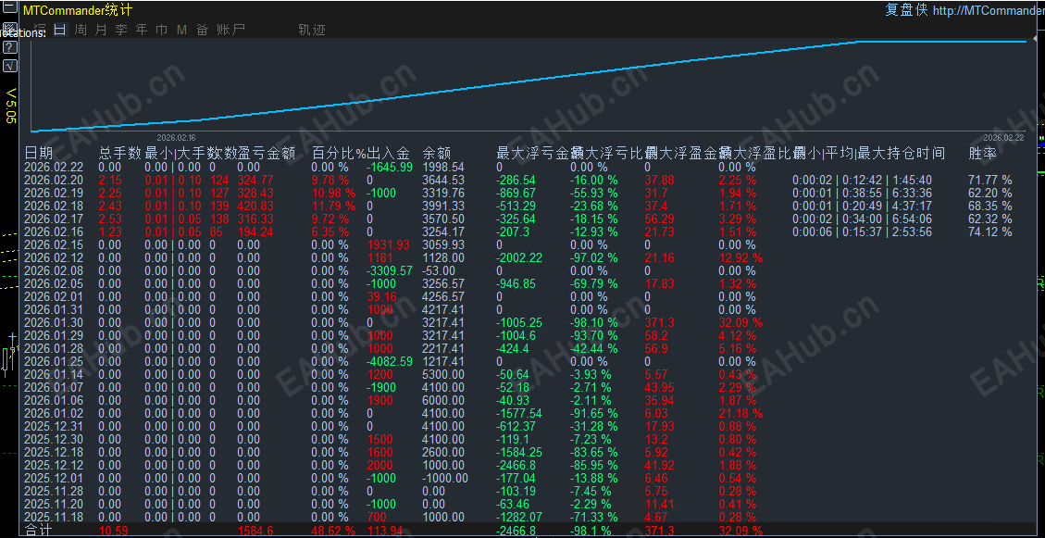Select the 2026.02.17 date row

point(54,219)
